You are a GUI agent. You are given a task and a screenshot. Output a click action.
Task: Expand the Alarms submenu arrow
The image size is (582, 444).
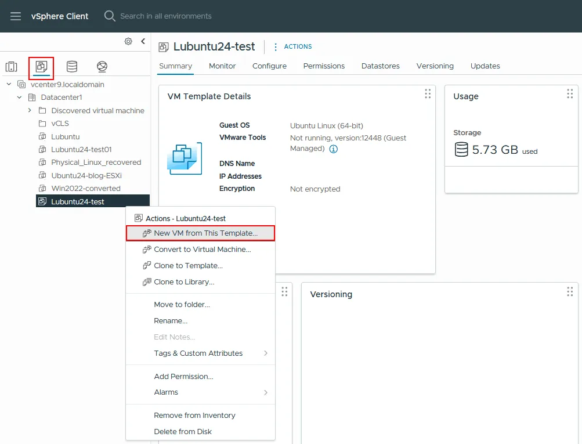(x=265, y=392)
